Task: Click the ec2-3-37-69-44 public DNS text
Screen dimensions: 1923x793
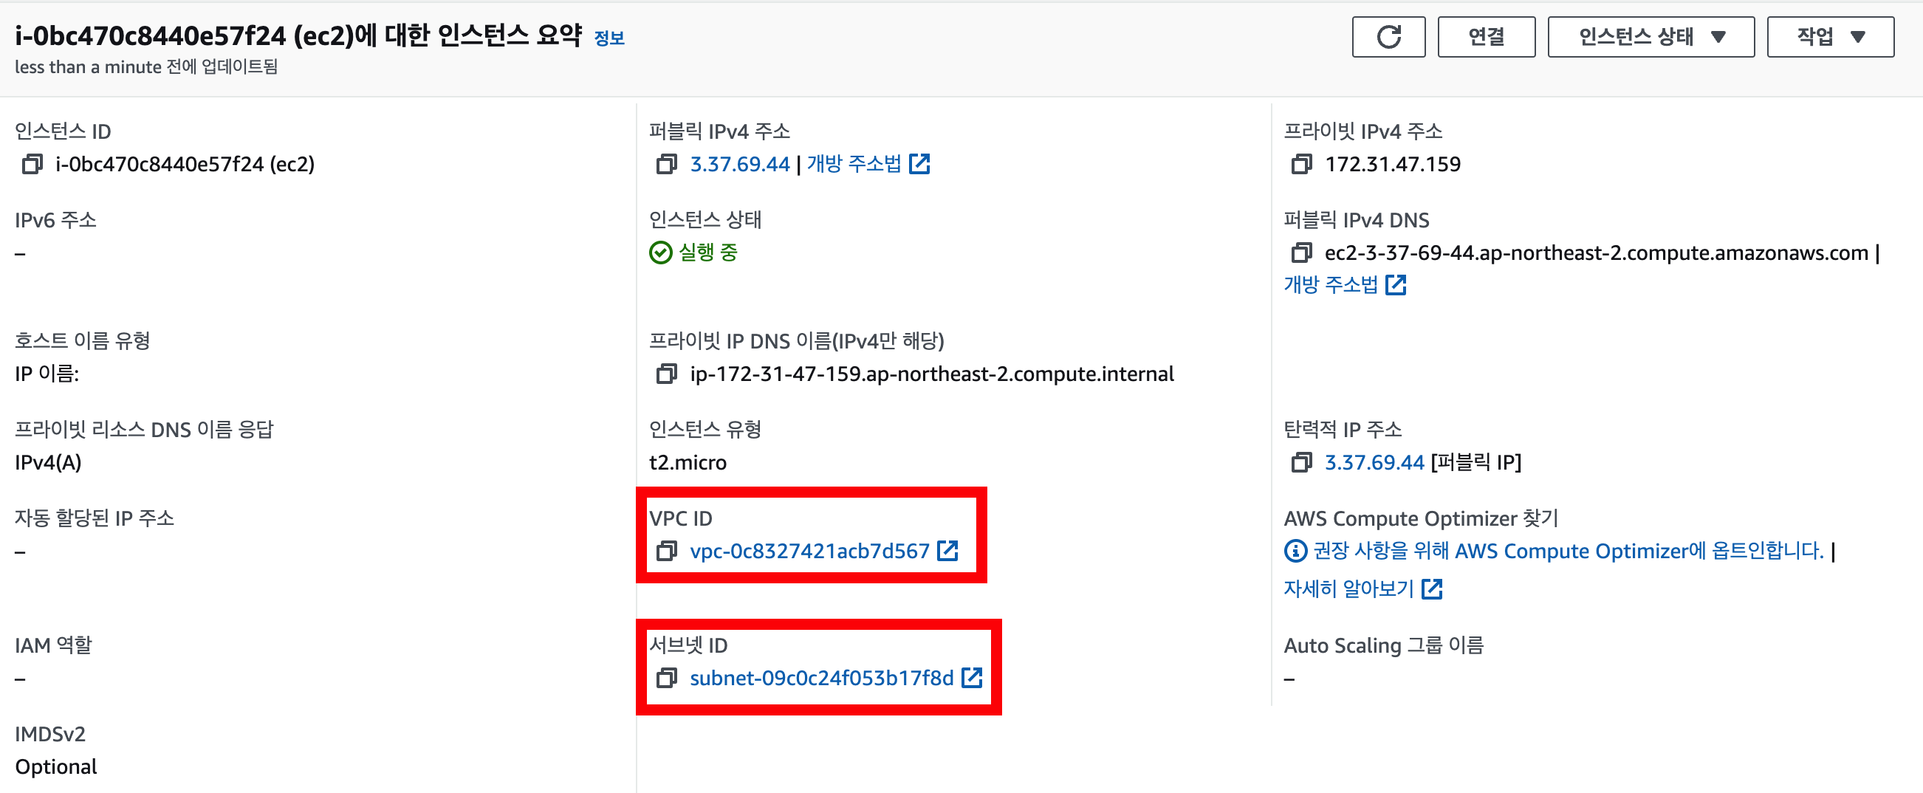Action: pyautogui.click(x=1596, y=253)
